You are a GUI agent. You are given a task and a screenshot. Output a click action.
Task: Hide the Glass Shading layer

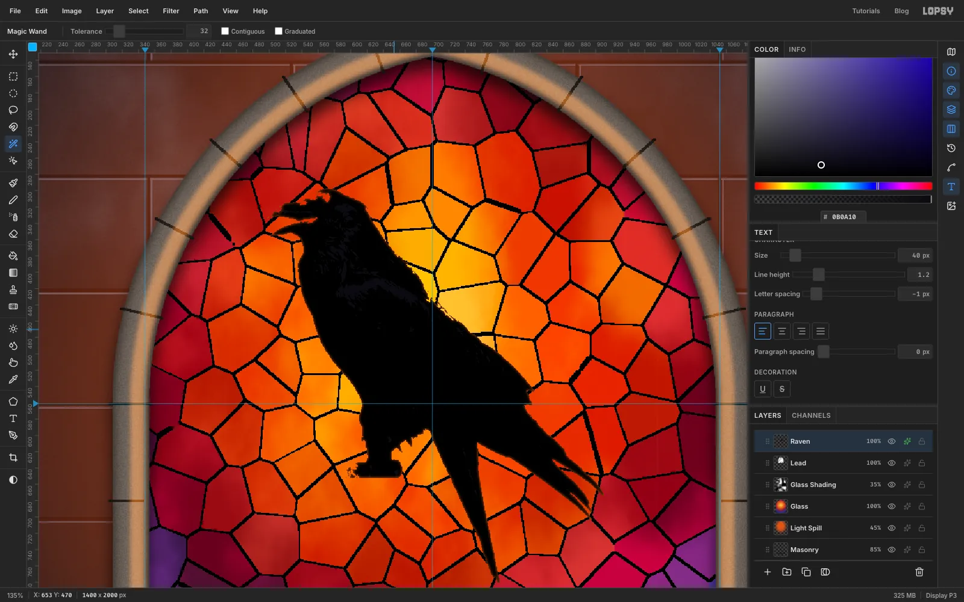click(x=892, y=485)
